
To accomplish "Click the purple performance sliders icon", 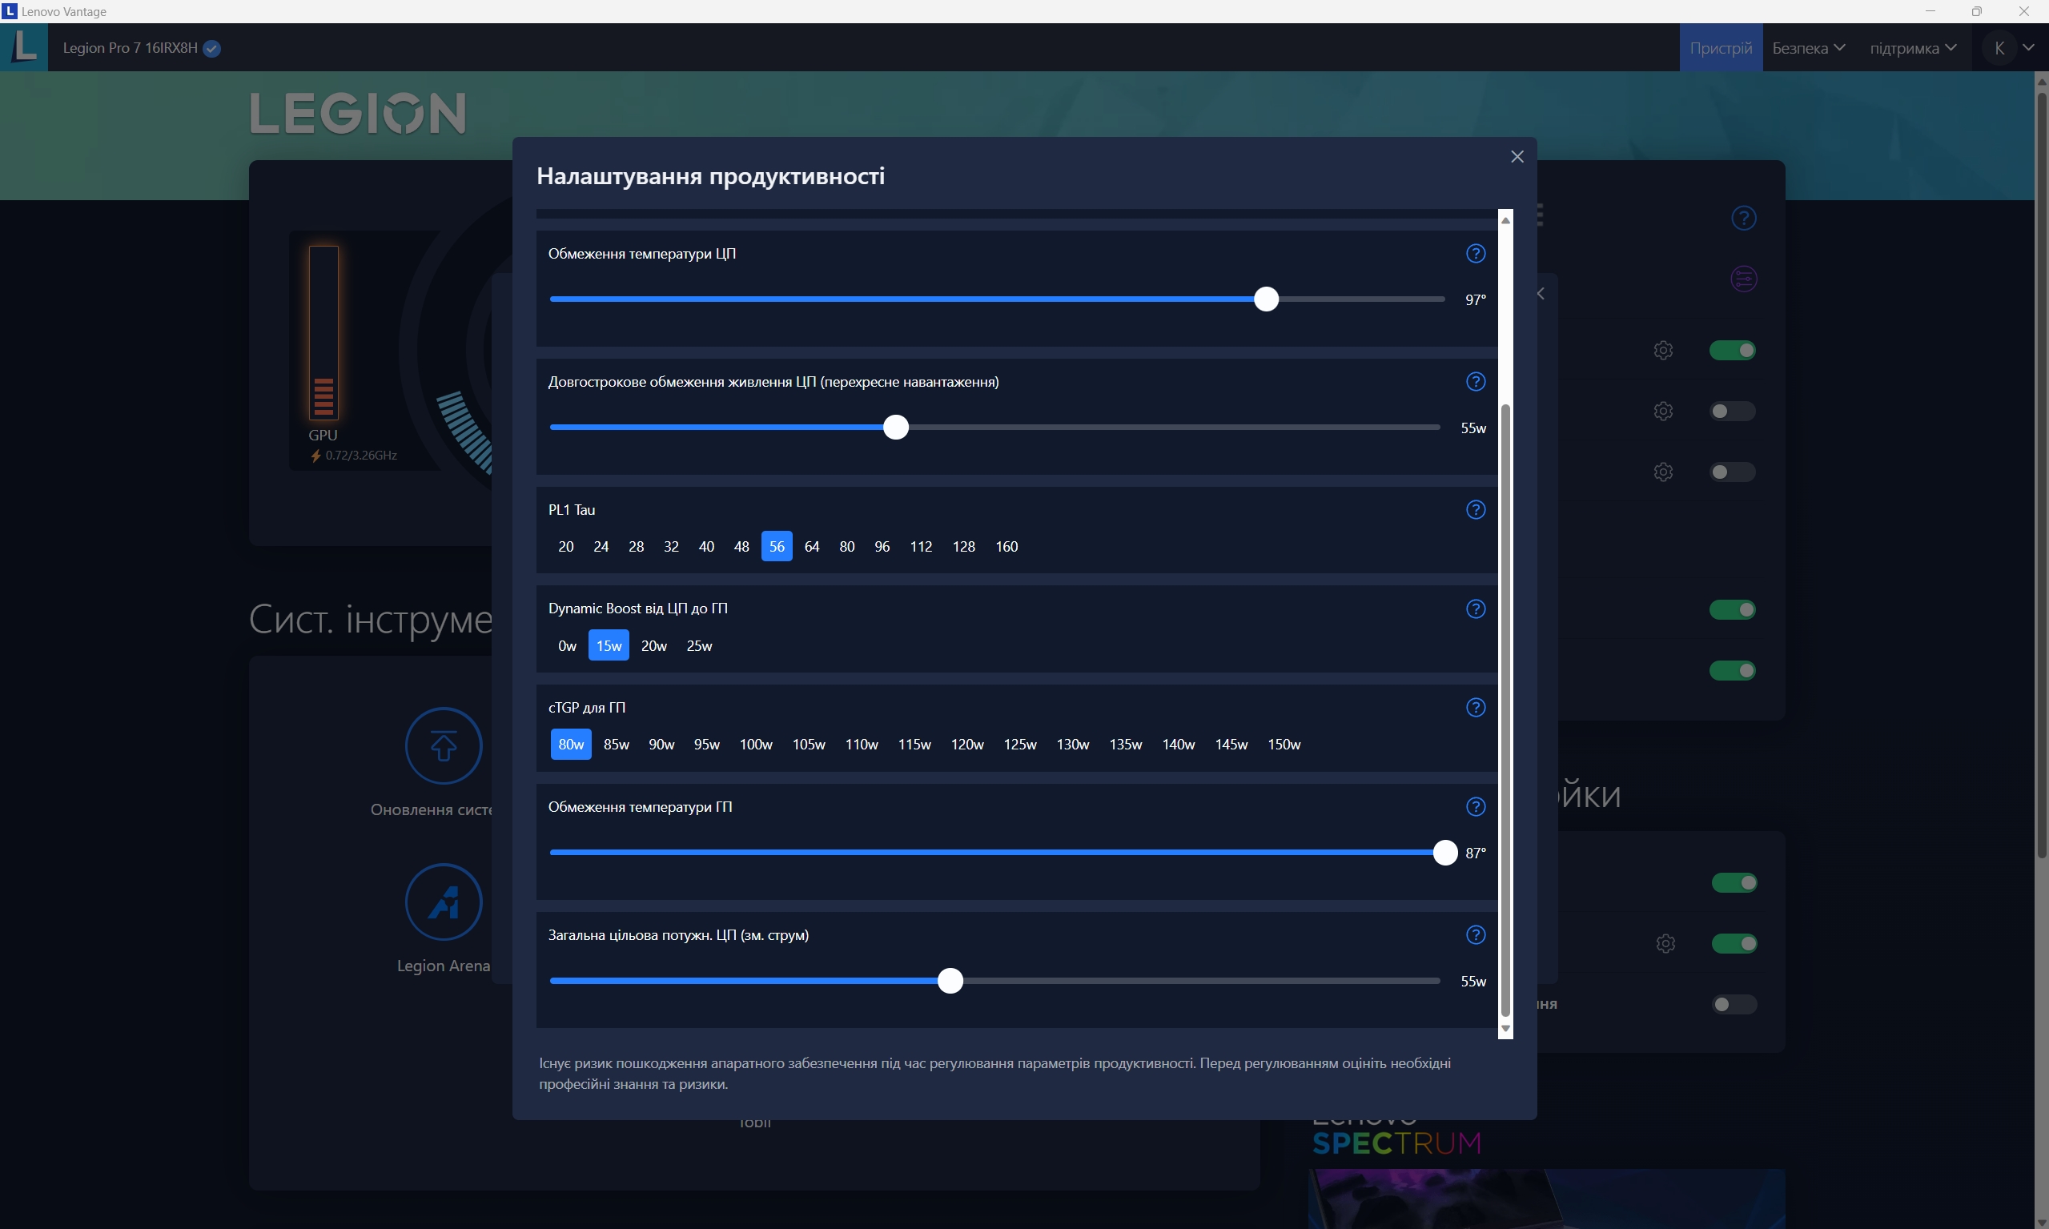I will pyautogui.click(x=1743, y=279).
